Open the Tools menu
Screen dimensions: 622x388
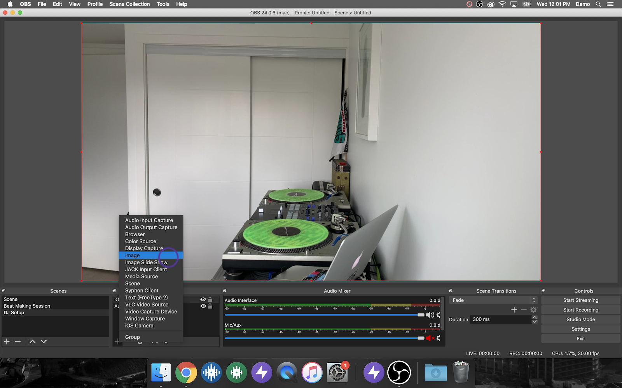click(163, 4)
